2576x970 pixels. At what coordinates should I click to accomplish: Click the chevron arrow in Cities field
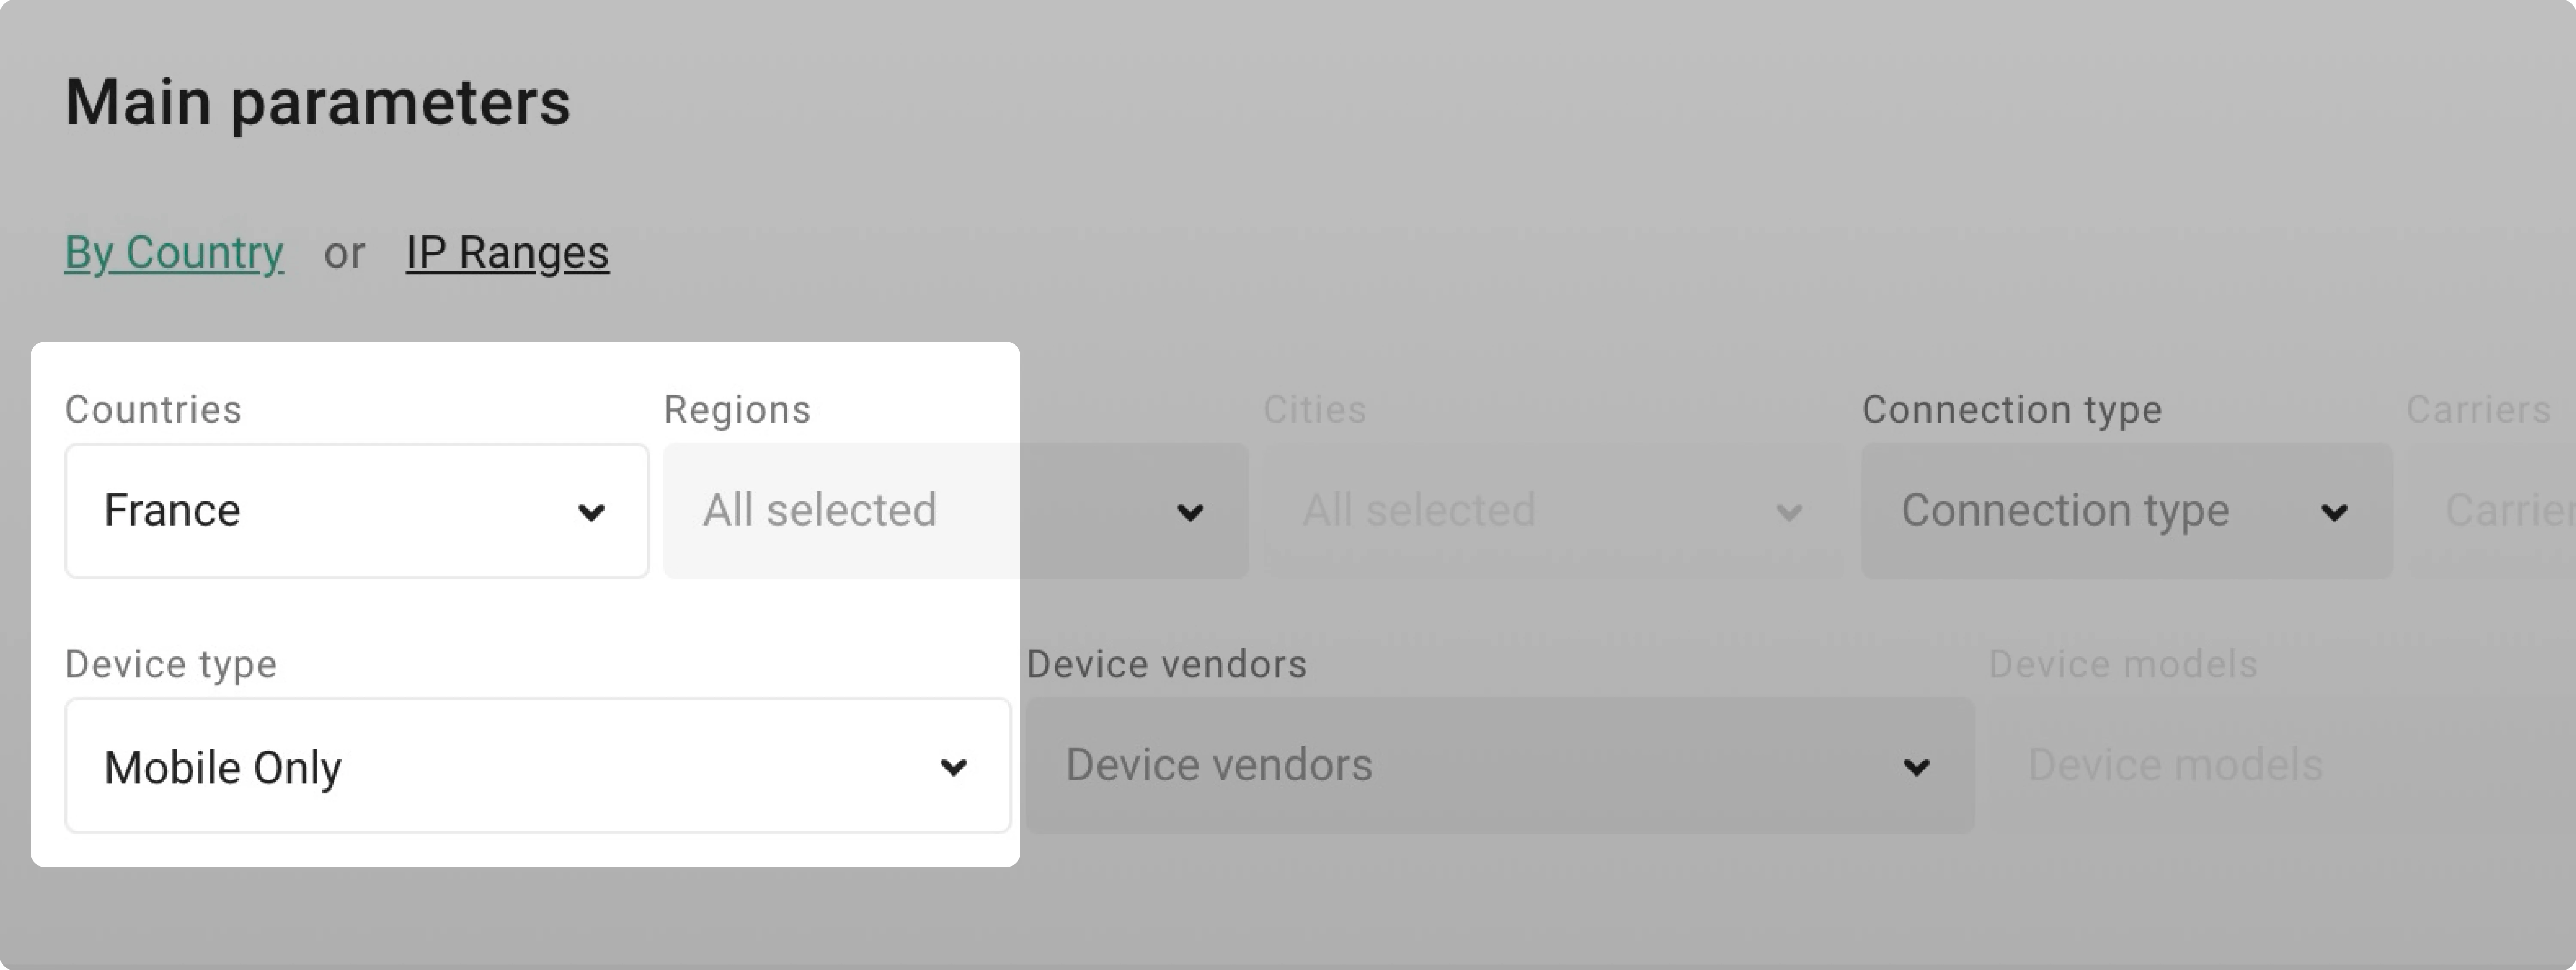tap(1789, 513)
